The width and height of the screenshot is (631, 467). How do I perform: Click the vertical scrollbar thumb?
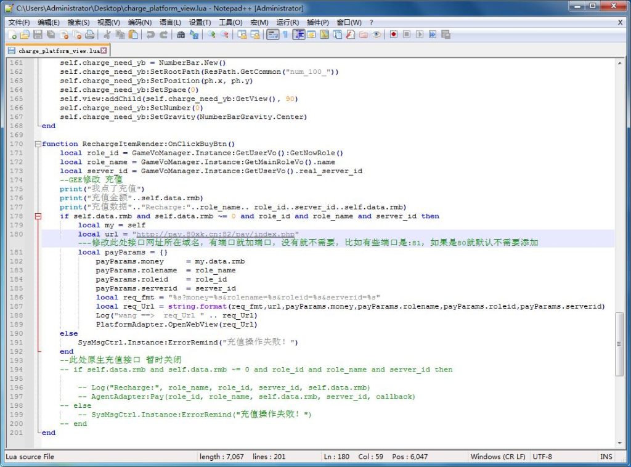(x=619, y=344)
